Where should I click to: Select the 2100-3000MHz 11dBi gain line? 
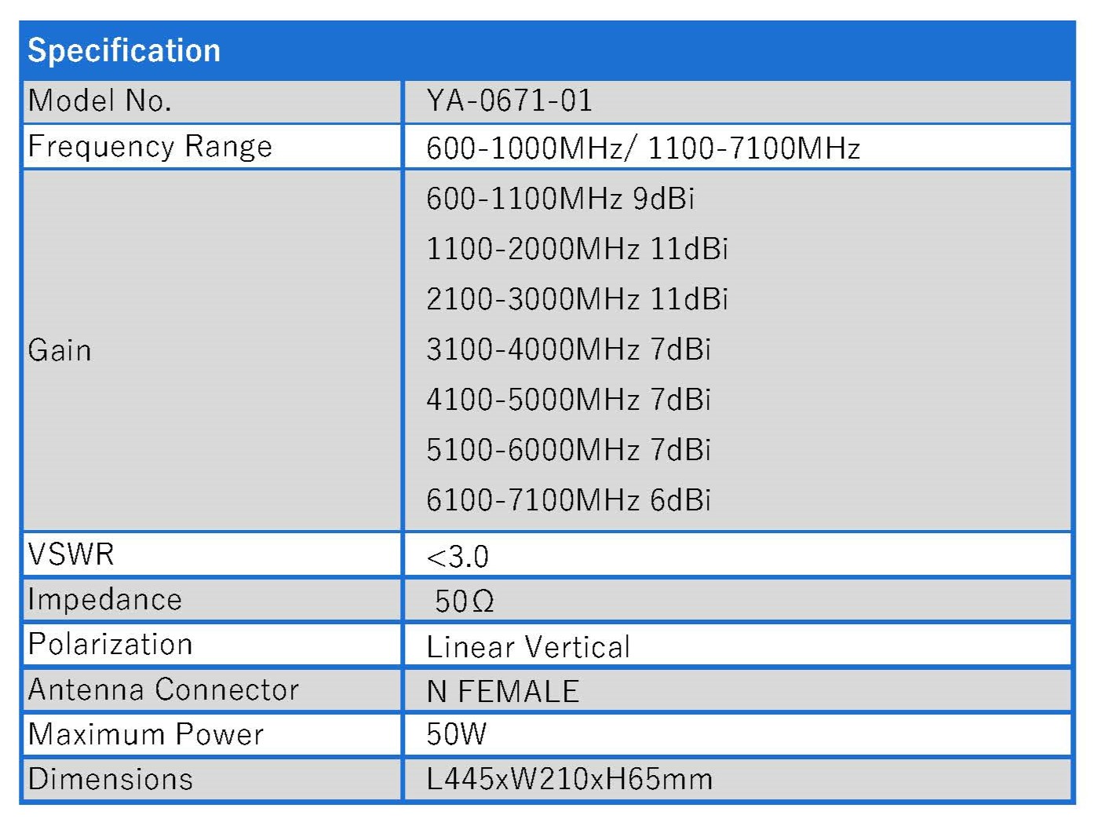point(577,299)
